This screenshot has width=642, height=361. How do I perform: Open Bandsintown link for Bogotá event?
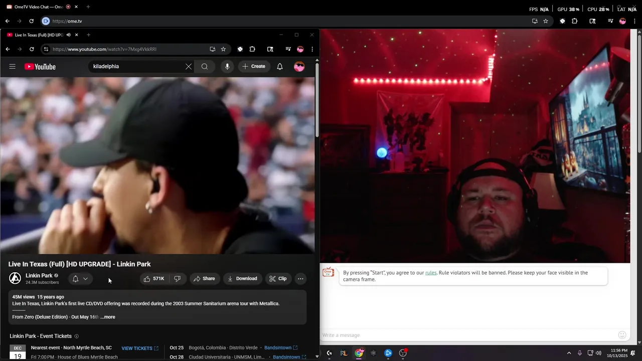pyautogui.click(x=281, y=347)
